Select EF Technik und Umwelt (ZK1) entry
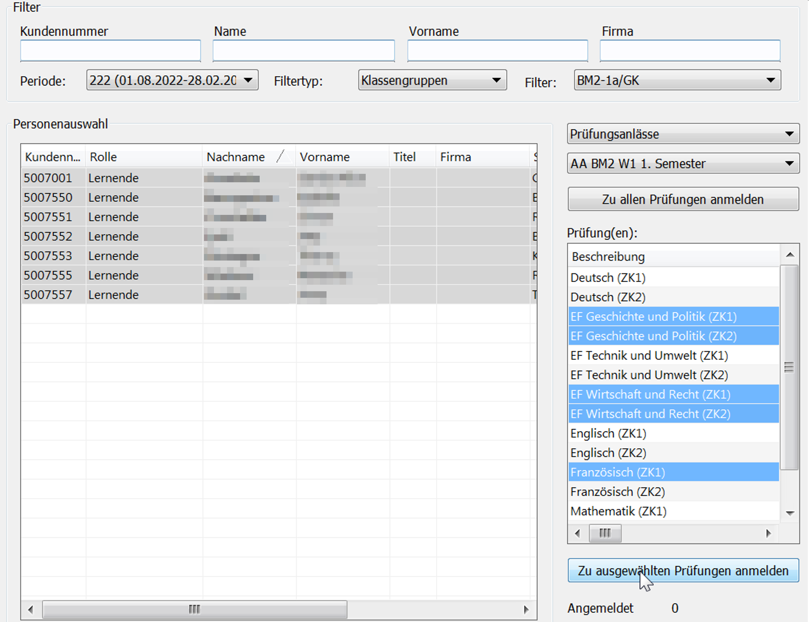Screen dimensions: 809x622 tap(649, 355)
